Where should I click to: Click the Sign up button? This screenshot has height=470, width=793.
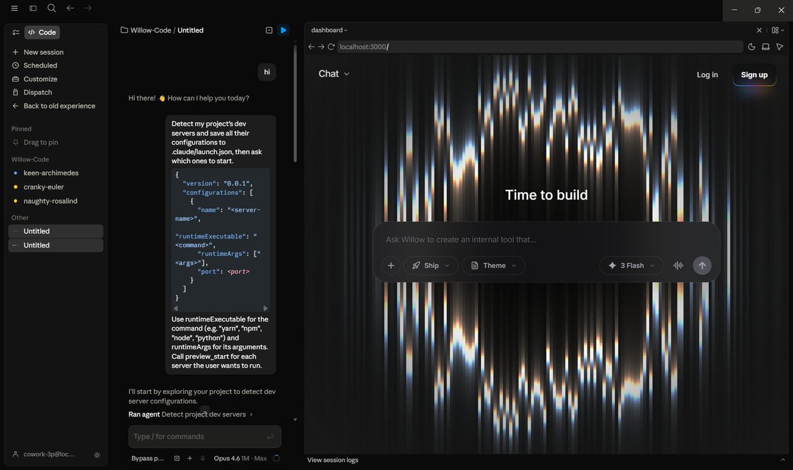pos(753,75)
